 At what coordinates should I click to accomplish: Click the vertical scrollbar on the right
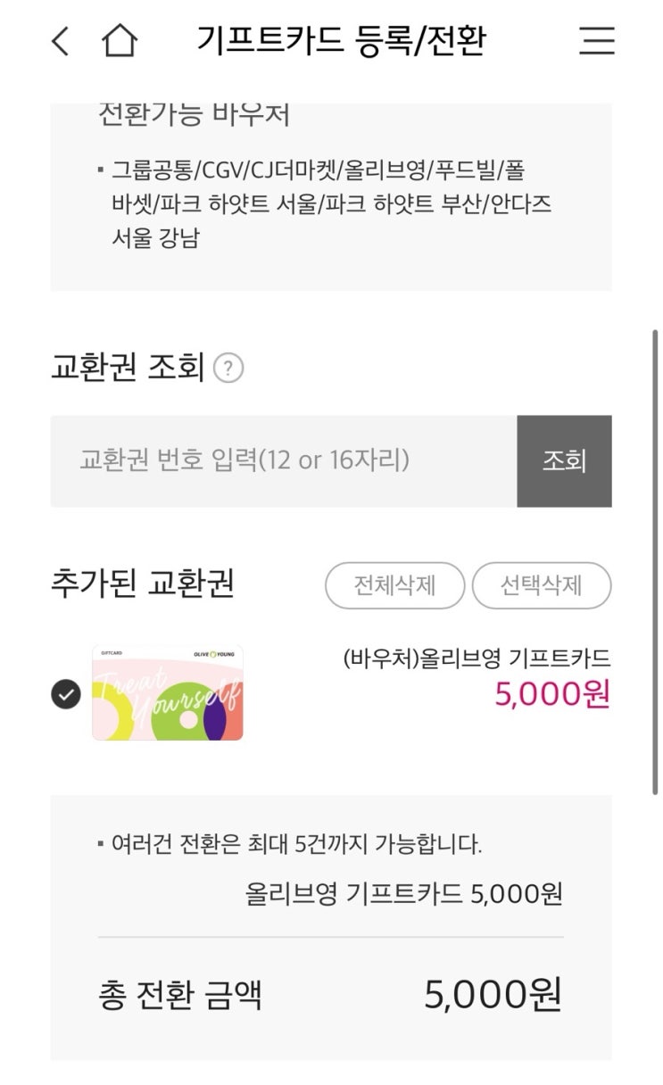pos(655,562)
